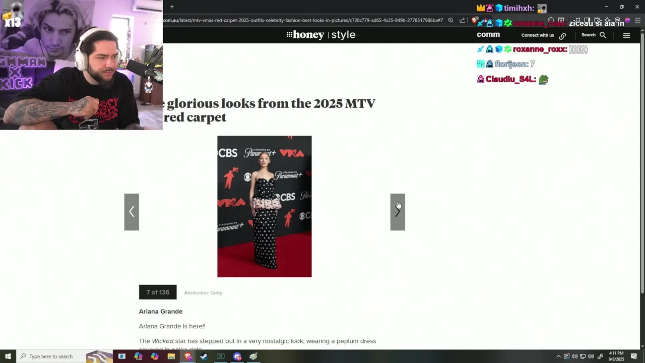The image size is (645, 363).
Task: Open Copilot colorful icon on taskbar
Action: pyautogui.click(x=155, y=356)
